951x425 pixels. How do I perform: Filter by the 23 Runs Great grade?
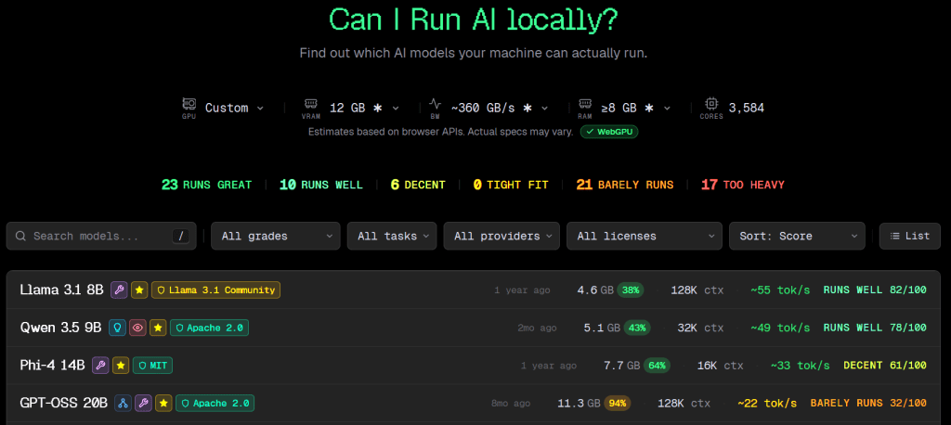pyautogui.click(x=206, y=185)
